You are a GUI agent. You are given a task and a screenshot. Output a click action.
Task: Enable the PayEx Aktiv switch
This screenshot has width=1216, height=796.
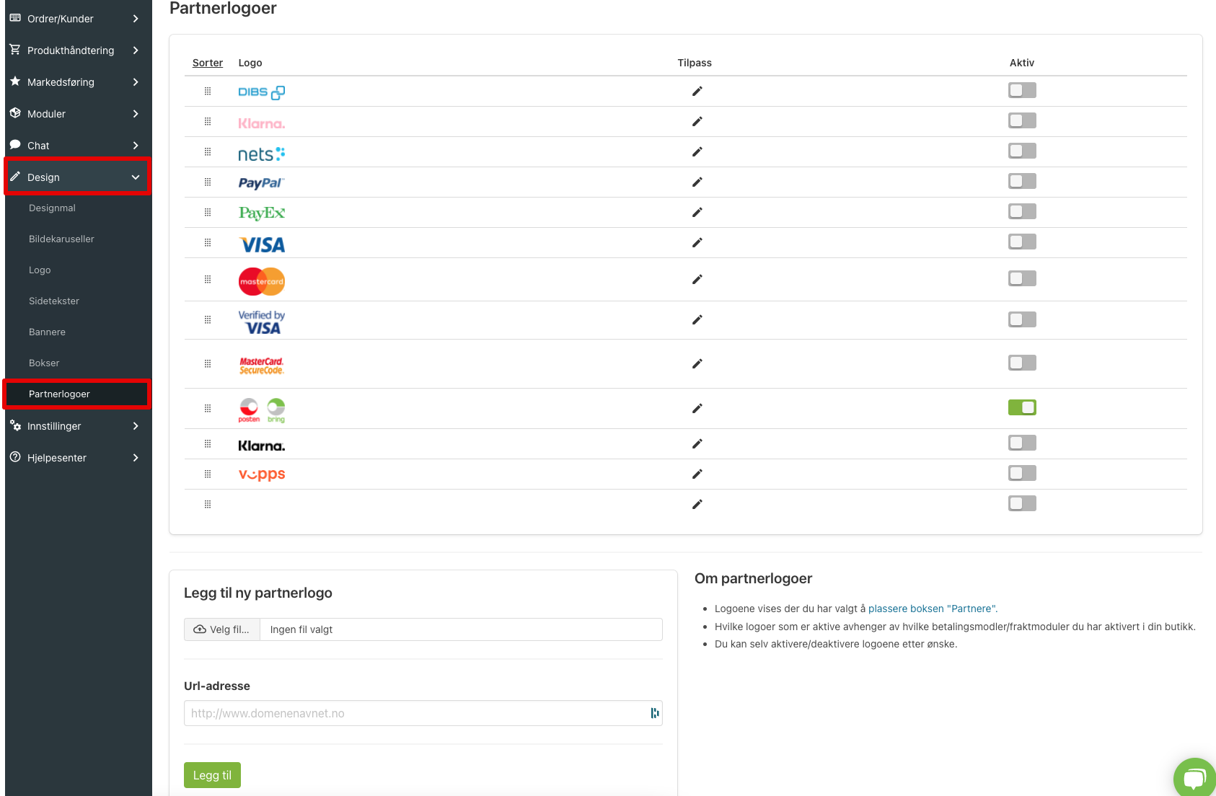click(1022, 211)
